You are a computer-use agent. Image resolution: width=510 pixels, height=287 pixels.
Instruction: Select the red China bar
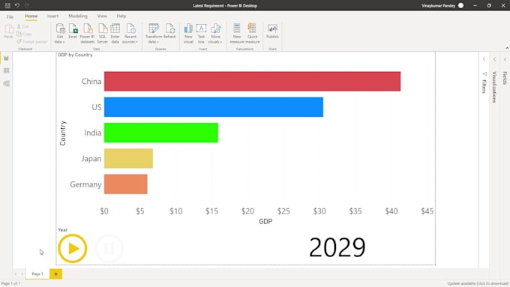coord(253,81)
